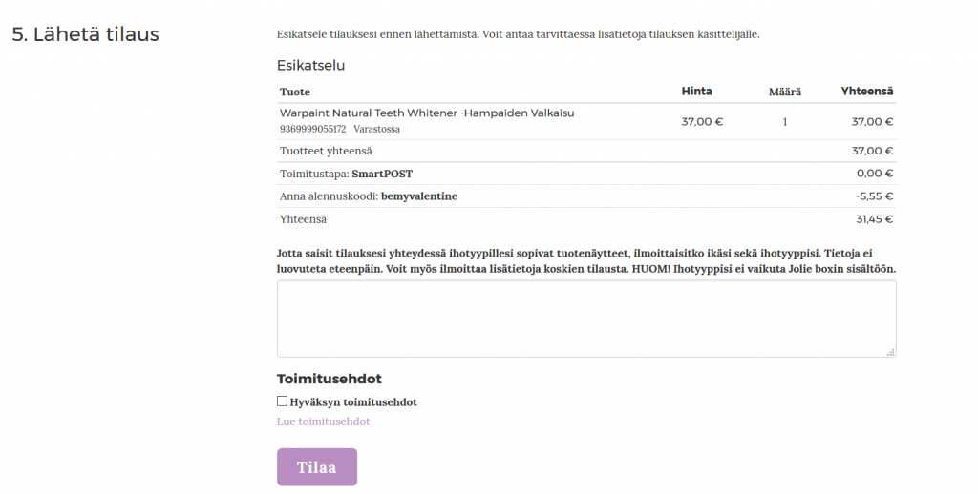Click the text area resize handle
This screenshot has height=494, width=978.
[x=891, y=352]
